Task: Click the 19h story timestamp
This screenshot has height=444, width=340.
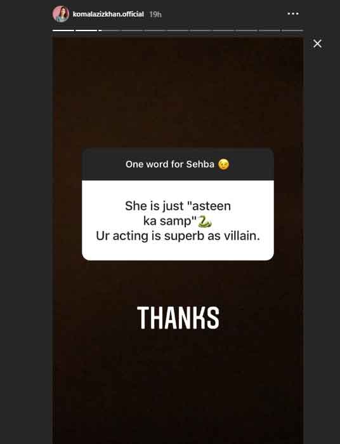Action: click(x=155, y=14)
